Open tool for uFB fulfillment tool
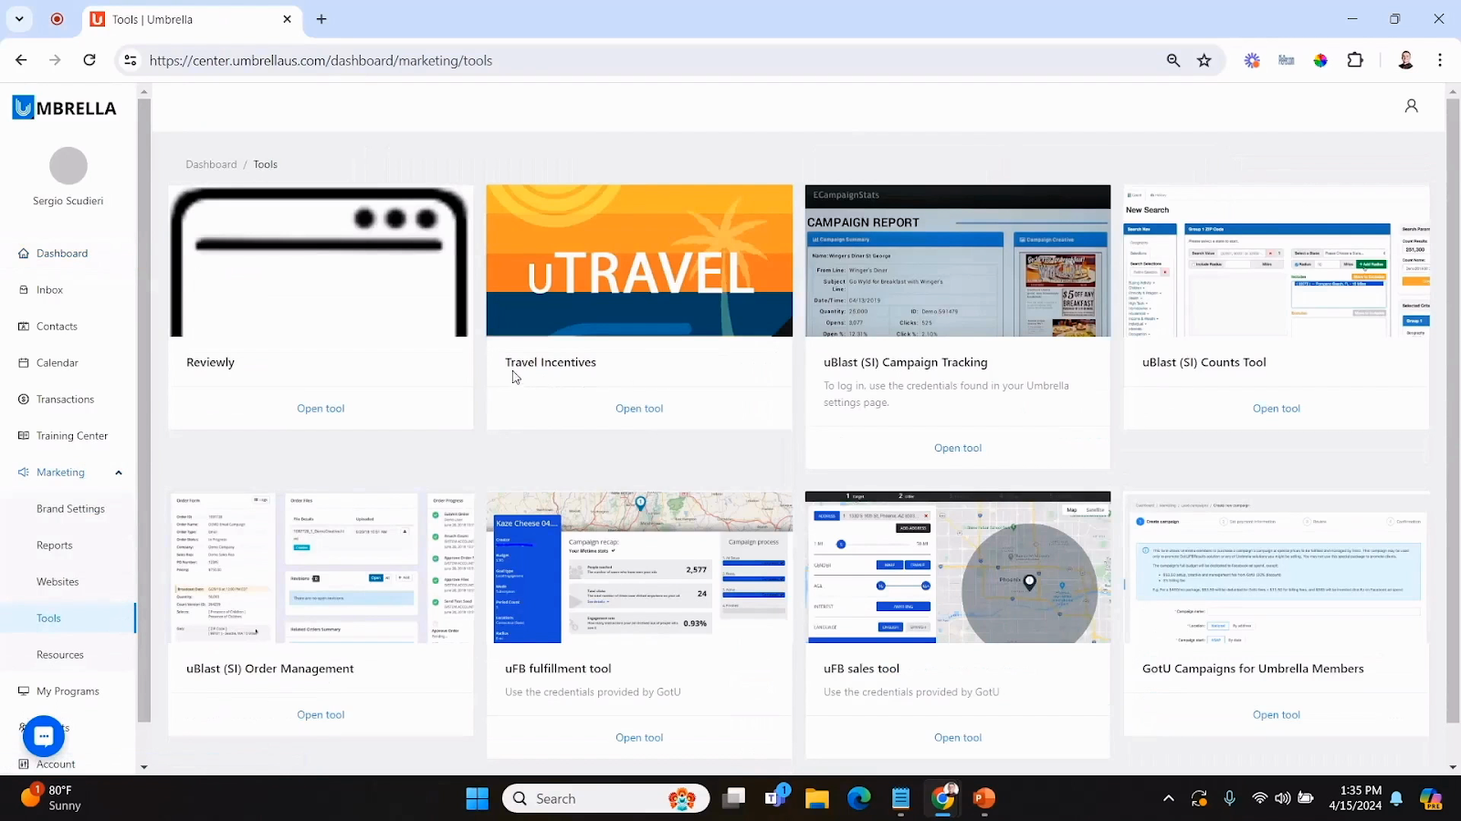Image resolution: width=1461 pixels, height=821 pixels. coord(639,738)
